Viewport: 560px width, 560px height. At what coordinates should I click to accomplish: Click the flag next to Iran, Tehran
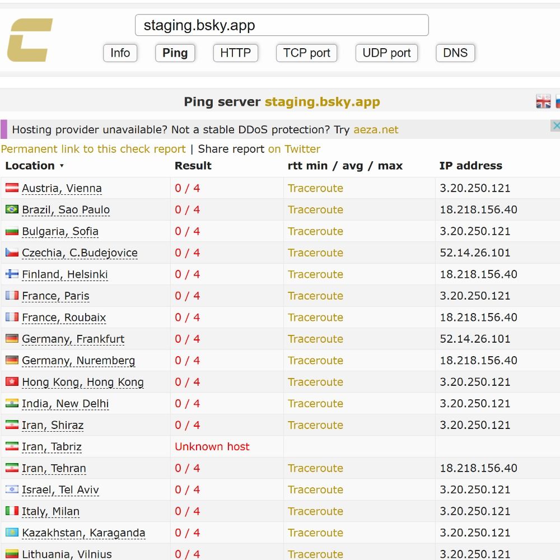click(x=12, y=468)
